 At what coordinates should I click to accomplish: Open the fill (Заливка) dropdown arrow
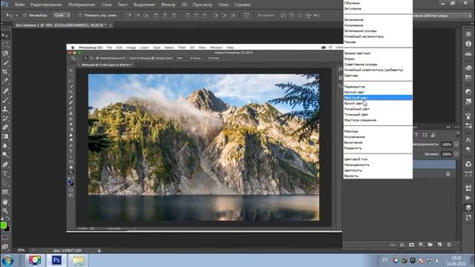click(456, 154)
